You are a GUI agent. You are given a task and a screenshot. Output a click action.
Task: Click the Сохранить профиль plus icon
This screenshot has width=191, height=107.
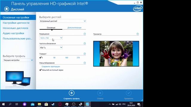(x=72, y=93)
